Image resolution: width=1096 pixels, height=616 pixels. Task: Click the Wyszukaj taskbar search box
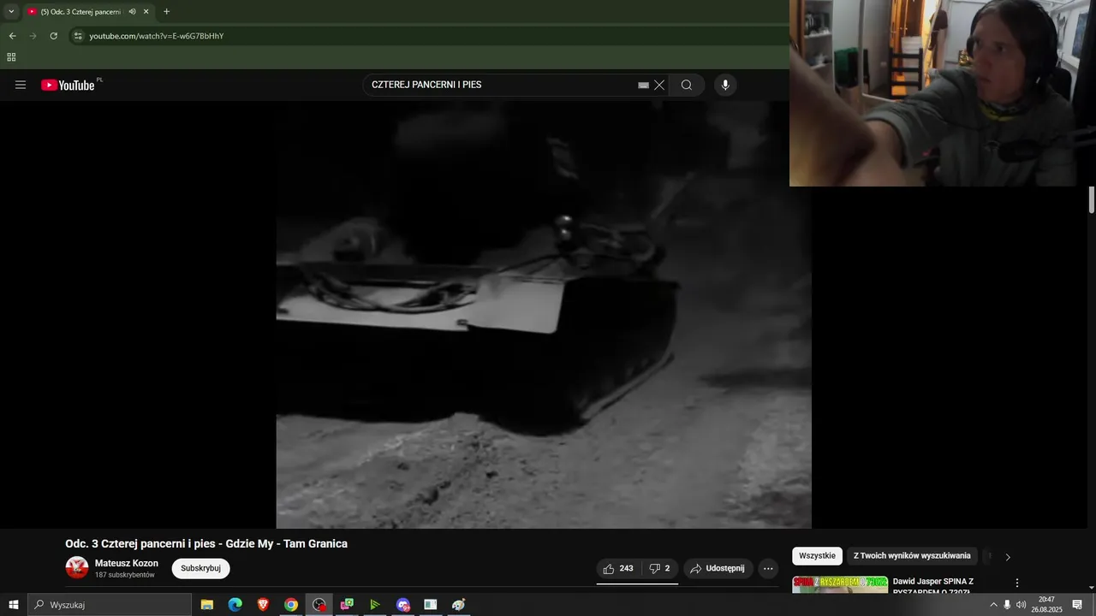point(110,605)
